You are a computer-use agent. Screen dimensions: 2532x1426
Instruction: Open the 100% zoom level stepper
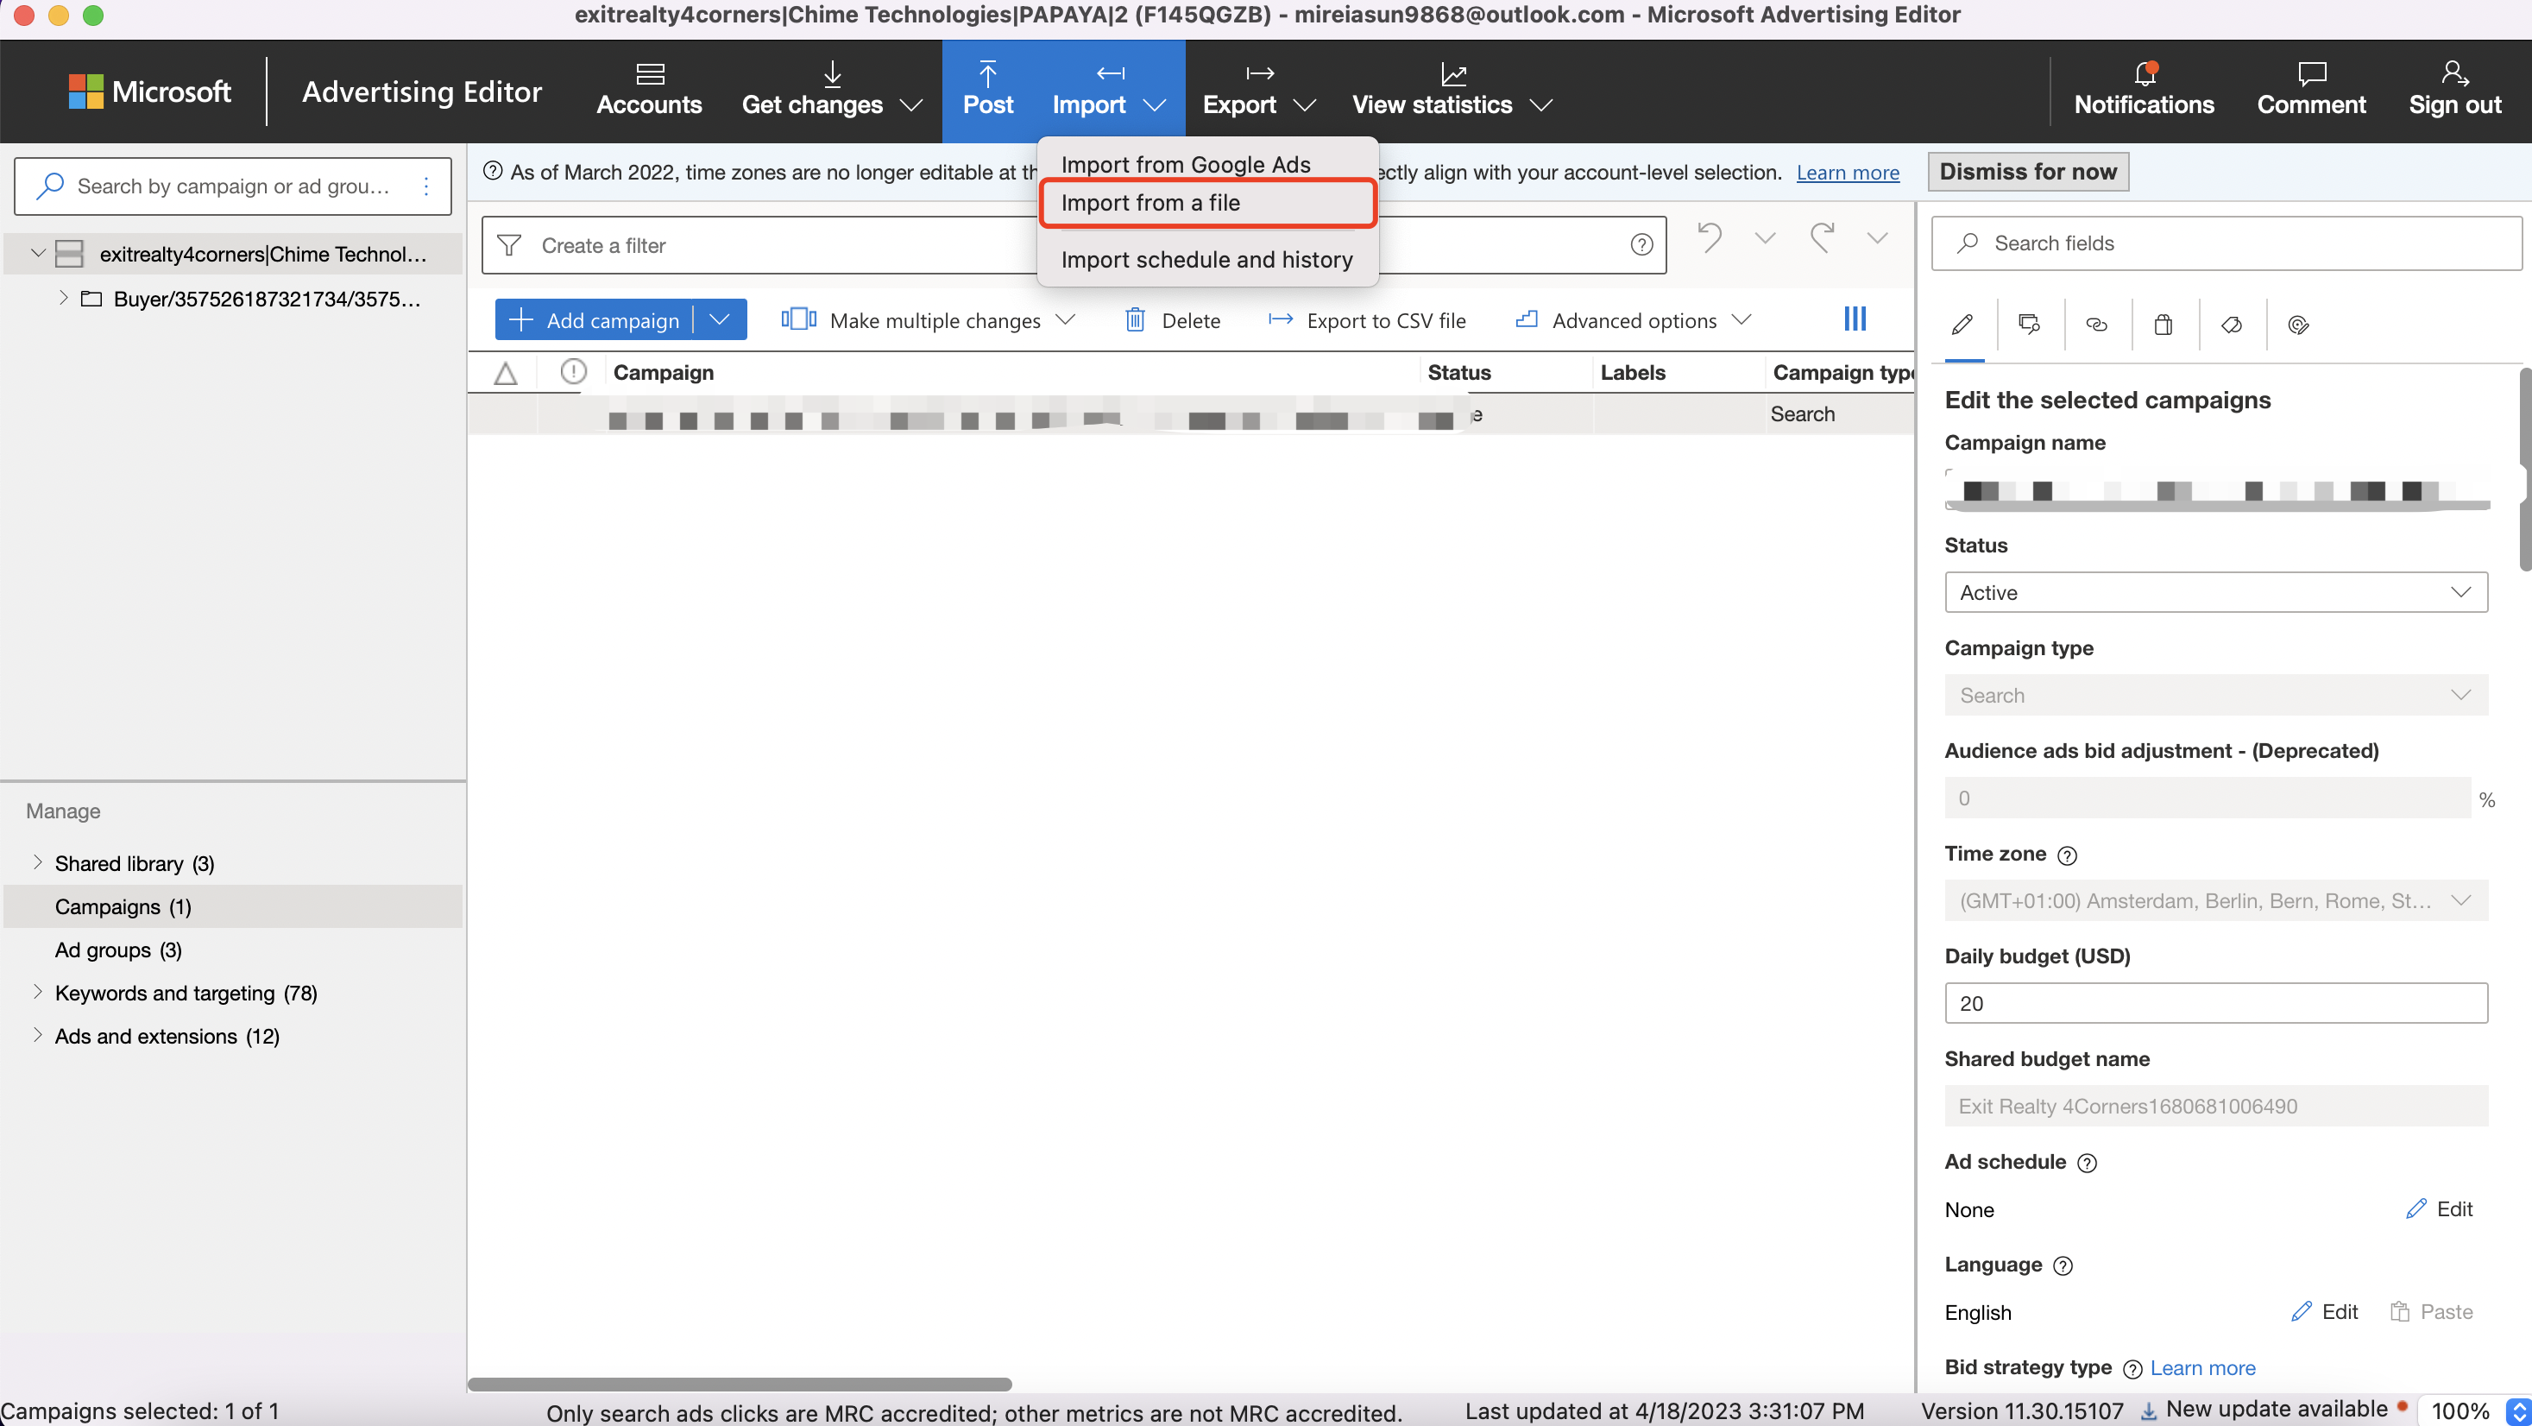[x=2518, y=1412]
